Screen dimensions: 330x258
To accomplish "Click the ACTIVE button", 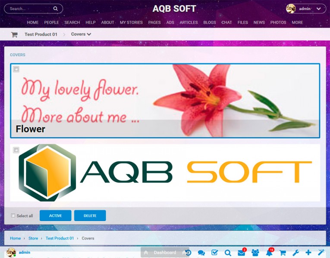I will point(56,215).
